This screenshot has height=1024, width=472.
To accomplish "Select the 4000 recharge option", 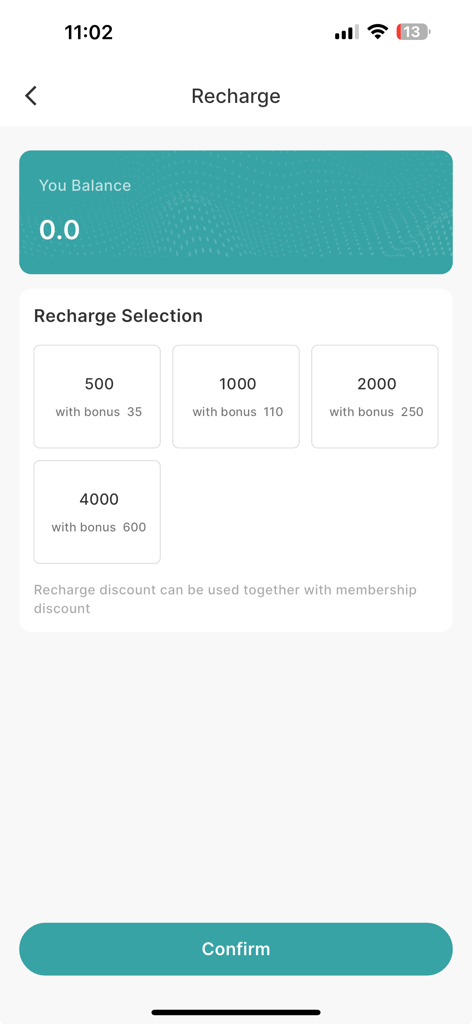I will point(97,512).
